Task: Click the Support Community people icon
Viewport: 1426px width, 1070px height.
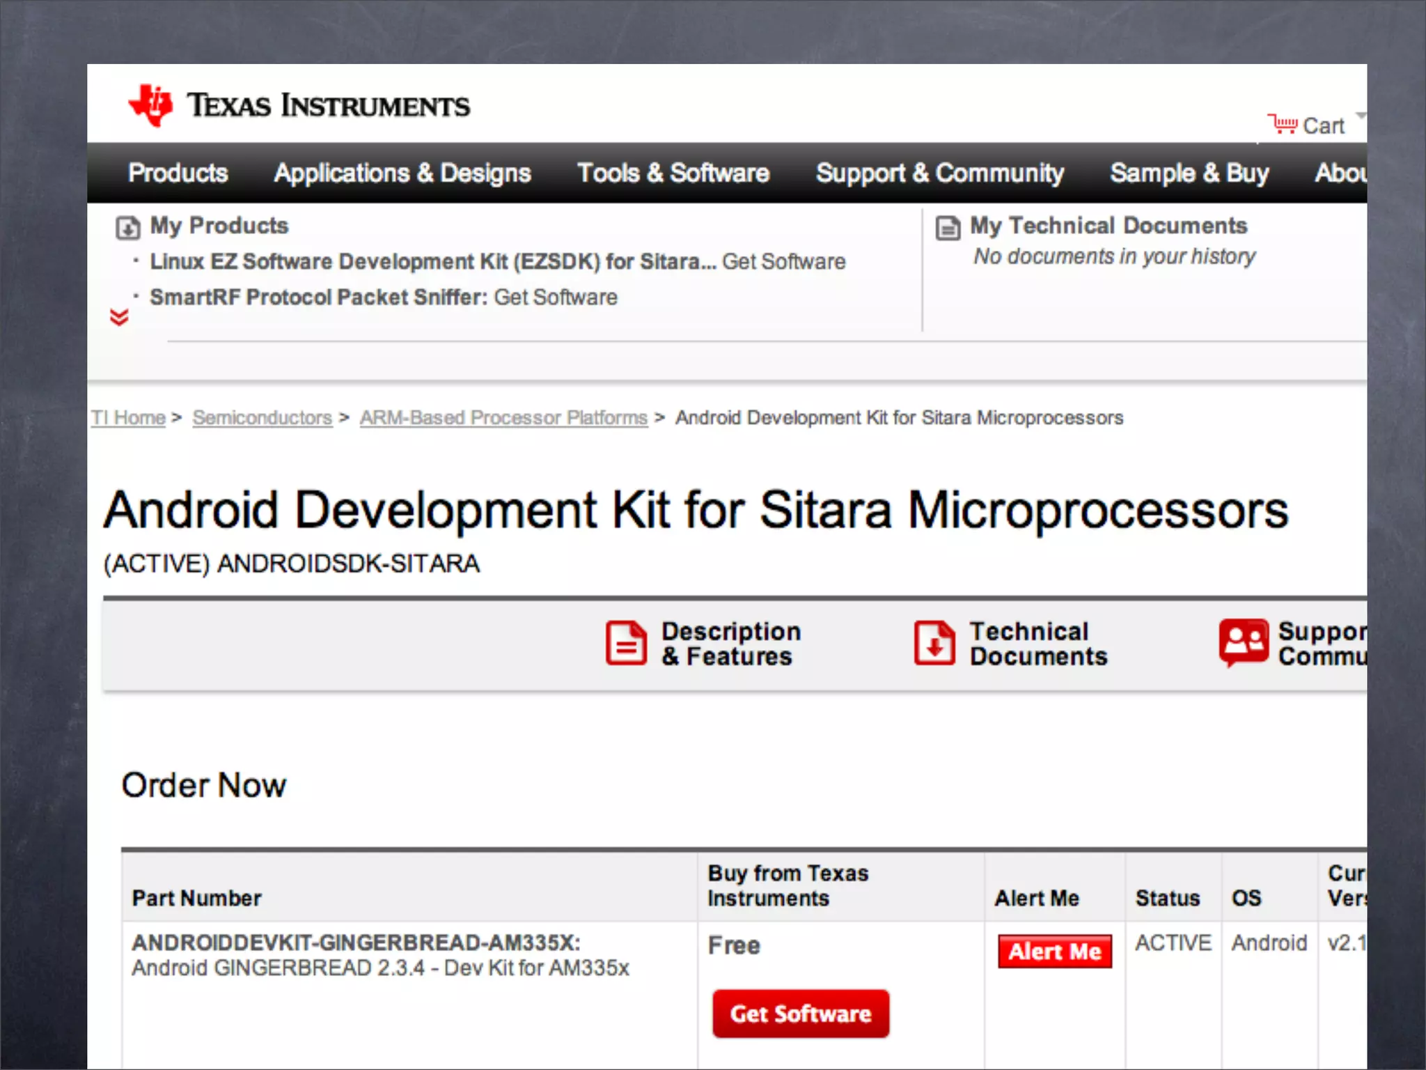Action: pos(1244,642)
